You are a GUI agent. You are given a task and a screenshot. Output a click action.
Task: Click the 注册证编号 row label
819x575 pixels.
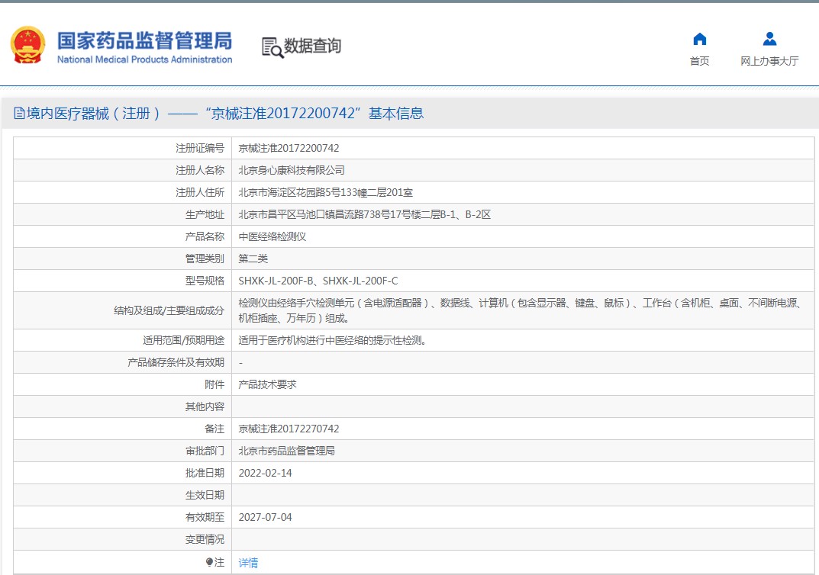coord(200,148)
